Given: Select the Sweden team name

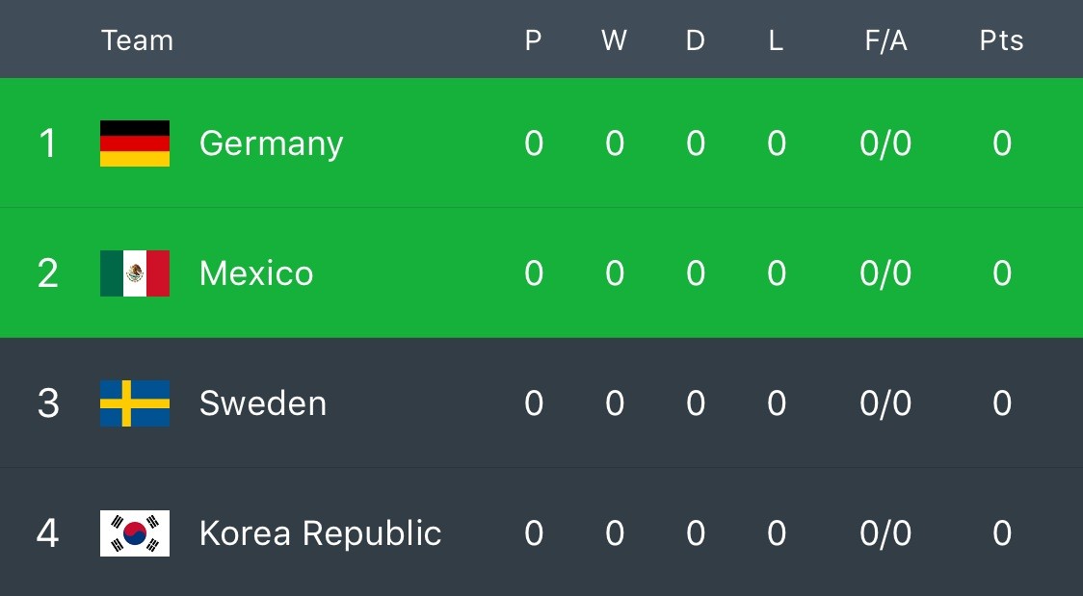Looking at the screenshot, I should (x=262, y=403).
